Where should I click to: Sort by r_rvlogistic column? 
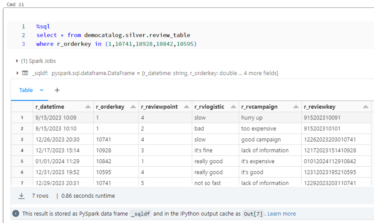(233, 107)
